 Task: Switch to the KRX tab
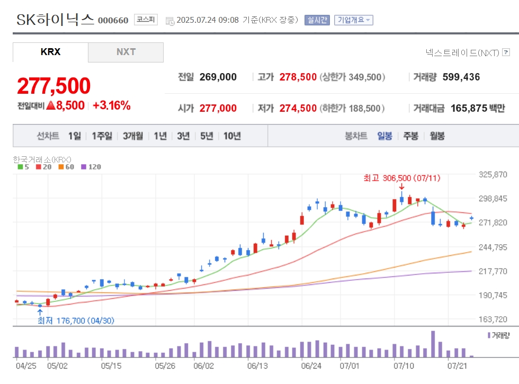pyautogui.click(x=50, y=52)
